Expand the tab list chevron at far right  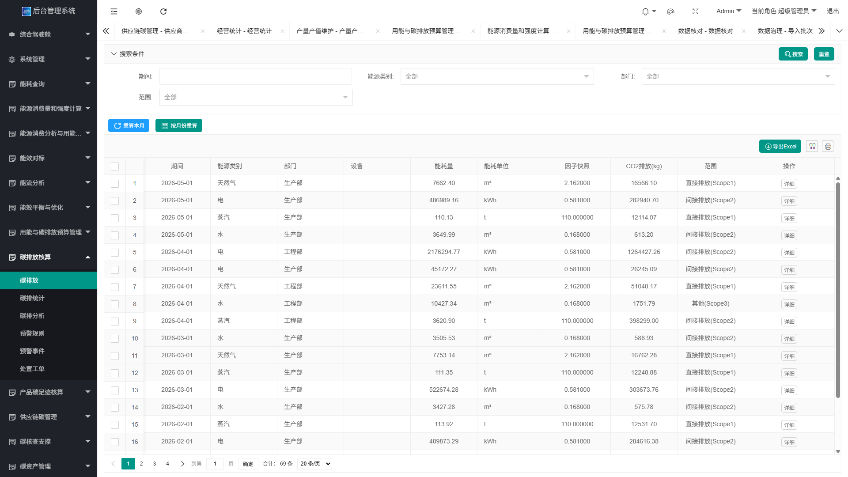[x=839, y=31]
